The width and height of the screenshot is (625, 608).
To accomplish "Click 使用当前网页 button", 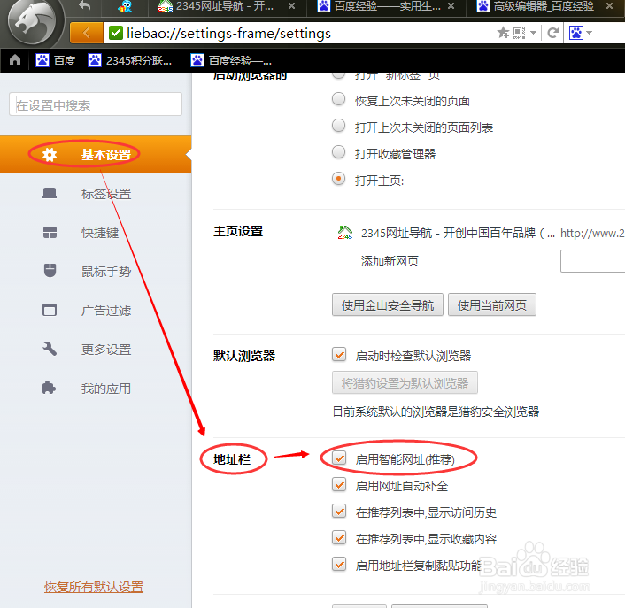I will [492, 305].
